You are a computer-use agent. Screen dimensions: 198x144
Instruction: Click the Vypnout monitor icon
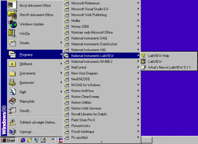12,132
